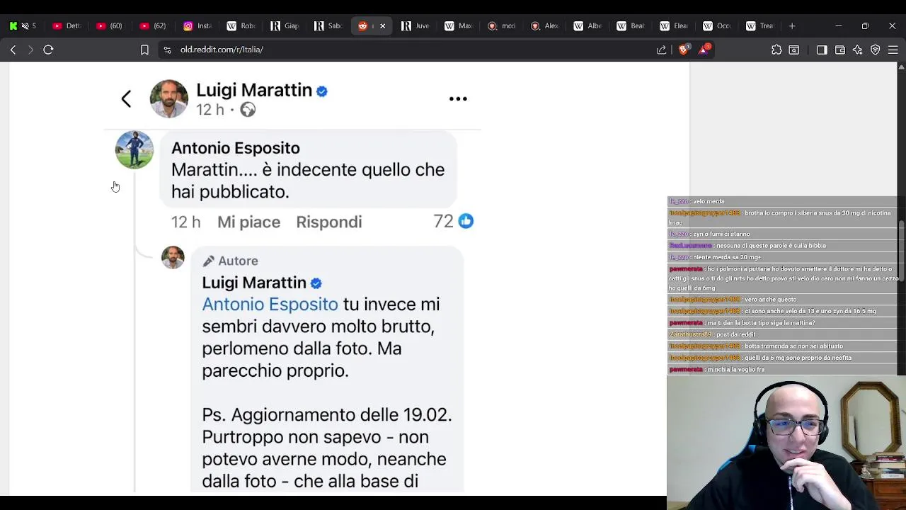Toggle the browser sidebar panel
The image size is (906, 510).
click(x=822, y=50)
